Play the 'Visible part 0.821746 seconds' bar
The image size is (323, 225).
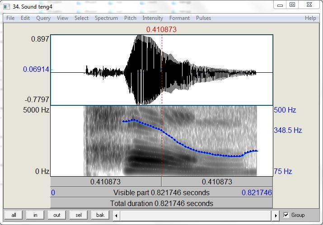coord(162,192)
